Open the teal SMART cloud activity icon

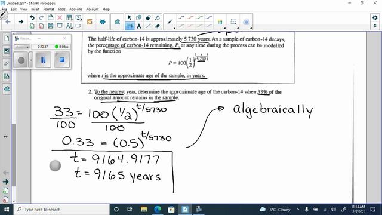117,21
